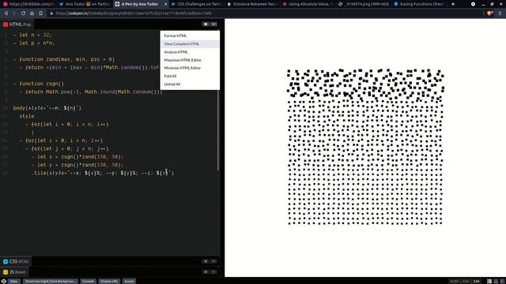Switch to Distance Between Two tab
The height and width of the screenshot is (284, 506).
252,4
